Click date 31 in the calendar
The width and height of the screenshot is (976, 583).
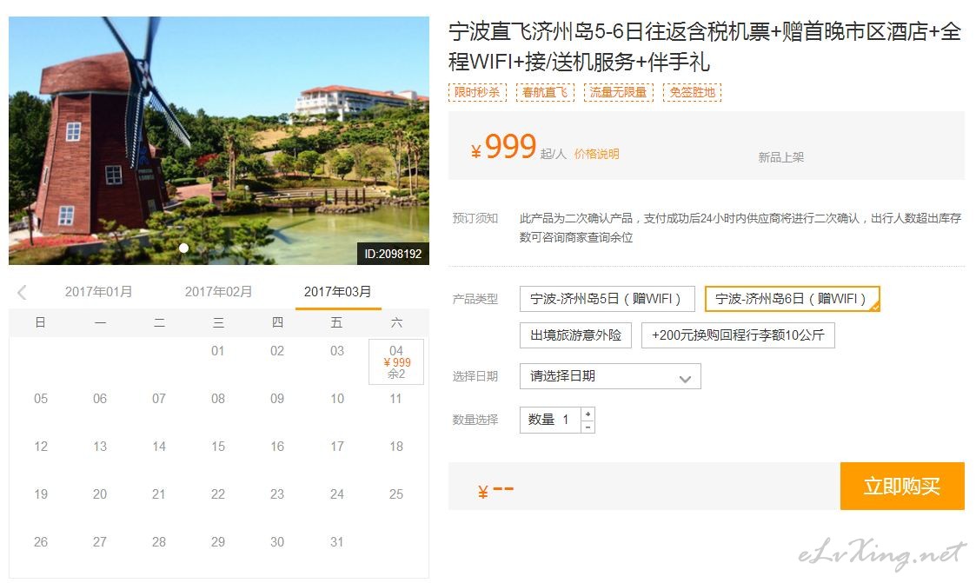336,542
